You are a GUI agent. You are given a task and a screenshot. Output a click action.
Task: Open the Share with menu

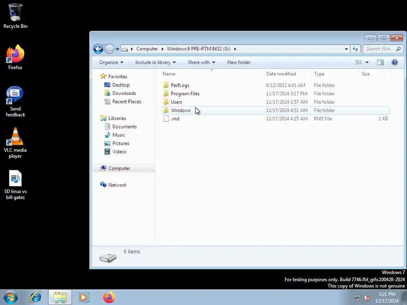[x=202, y=62]
